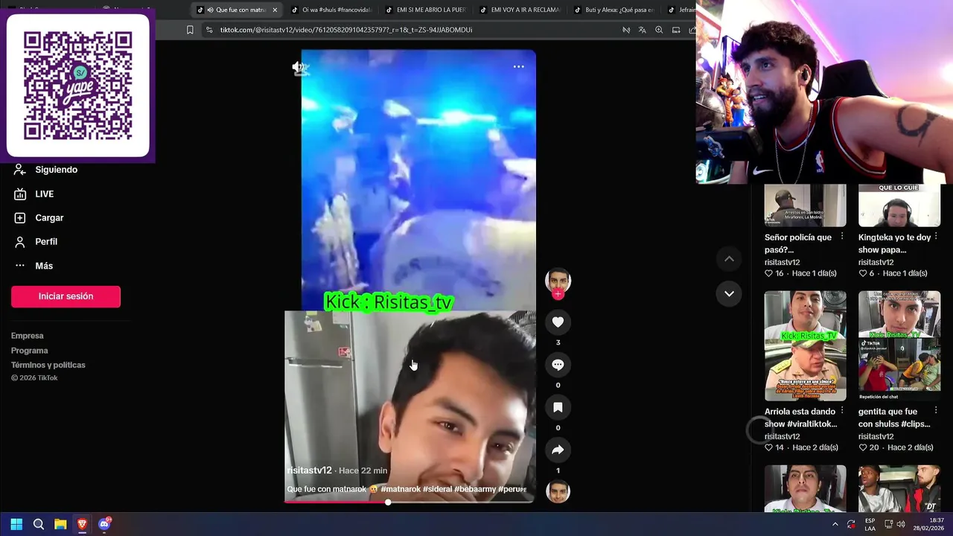Show hidden system tray icons chevron

[x=835, y=524]
